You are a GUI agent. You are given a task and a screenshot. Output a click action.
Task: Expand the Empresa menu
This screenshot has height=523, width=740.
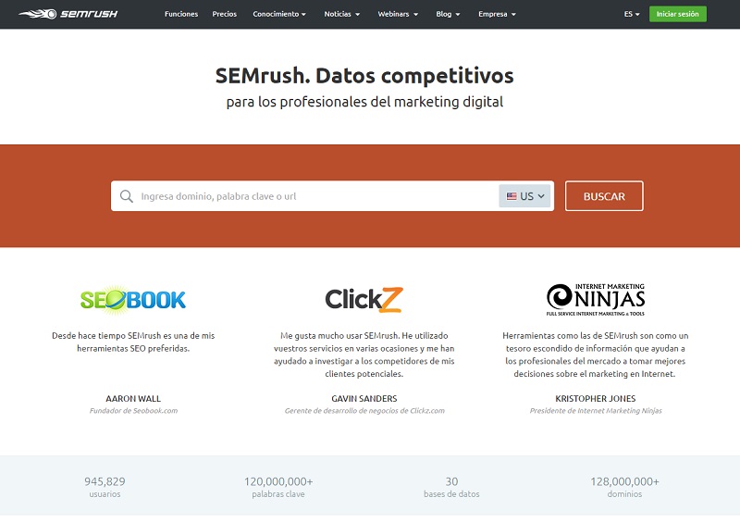pos(497,15)
